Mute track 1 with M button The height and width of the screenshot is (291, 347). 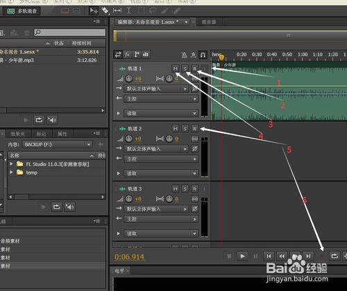click(176, 69)
